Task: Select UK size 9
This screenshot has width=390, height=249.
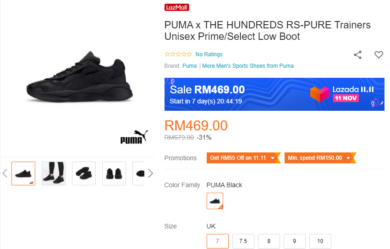Action: point(294,241)
